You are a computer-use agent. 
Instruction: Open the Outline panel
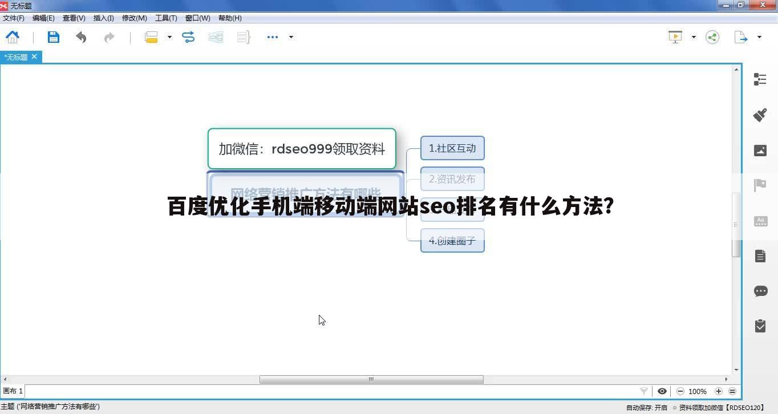(x=760, y=79)
